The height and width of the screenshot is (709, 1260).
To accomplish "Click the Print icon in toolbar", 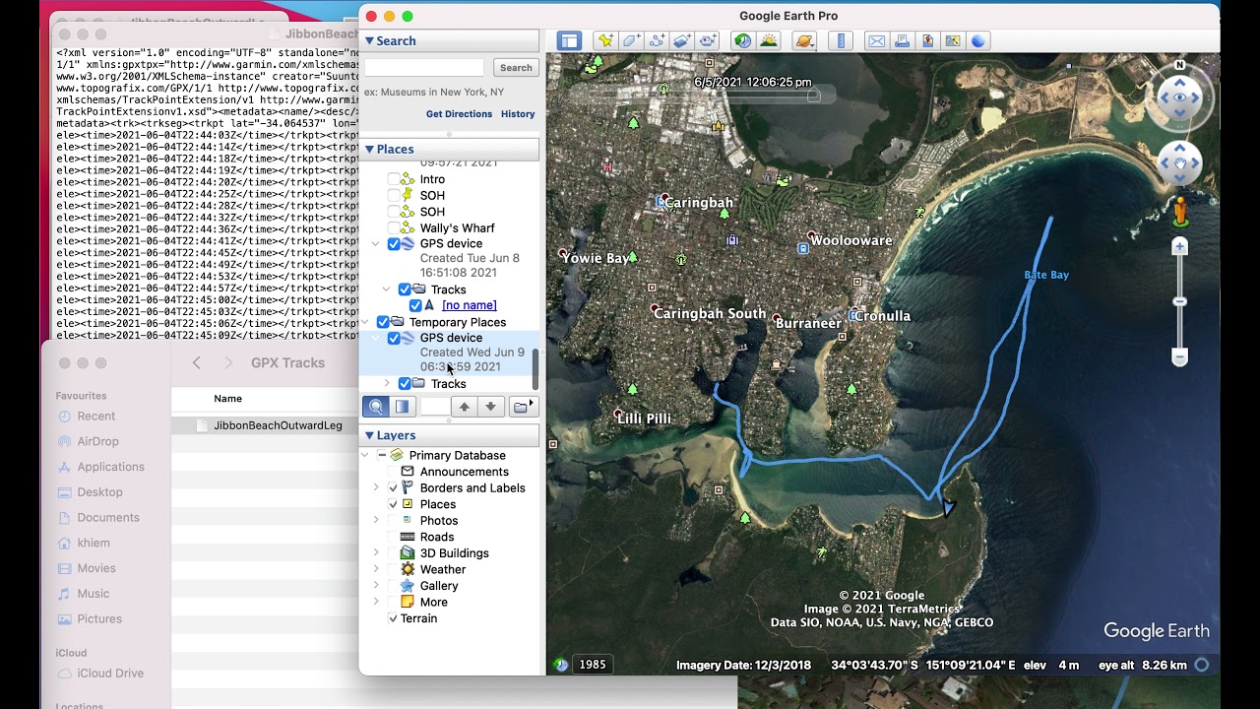I will click(902, 40).
